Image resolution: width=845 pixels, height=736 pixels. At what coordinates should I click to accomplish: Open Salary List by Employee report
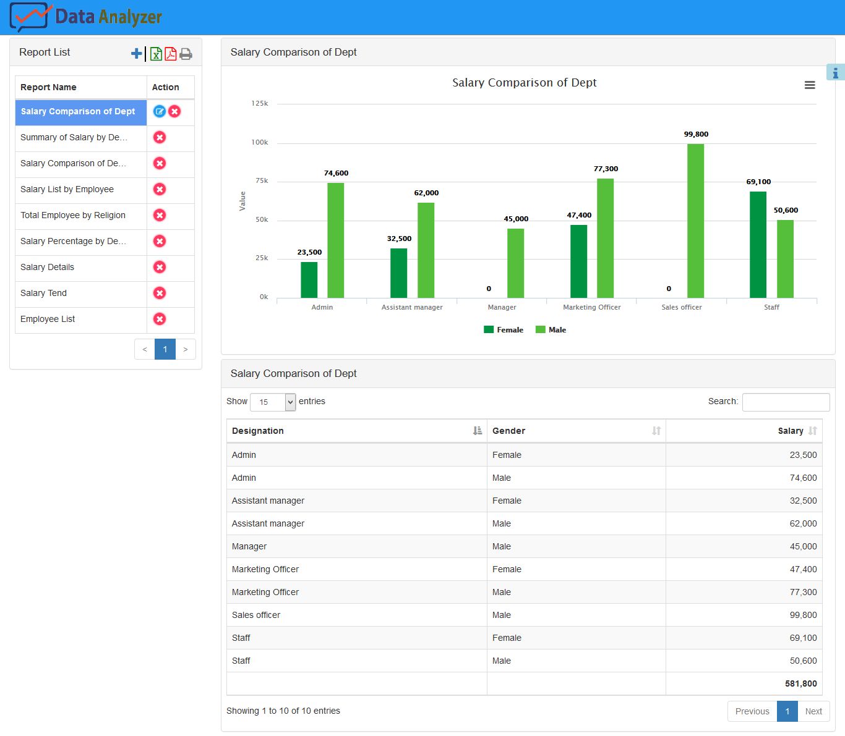(x=67, y=189)
